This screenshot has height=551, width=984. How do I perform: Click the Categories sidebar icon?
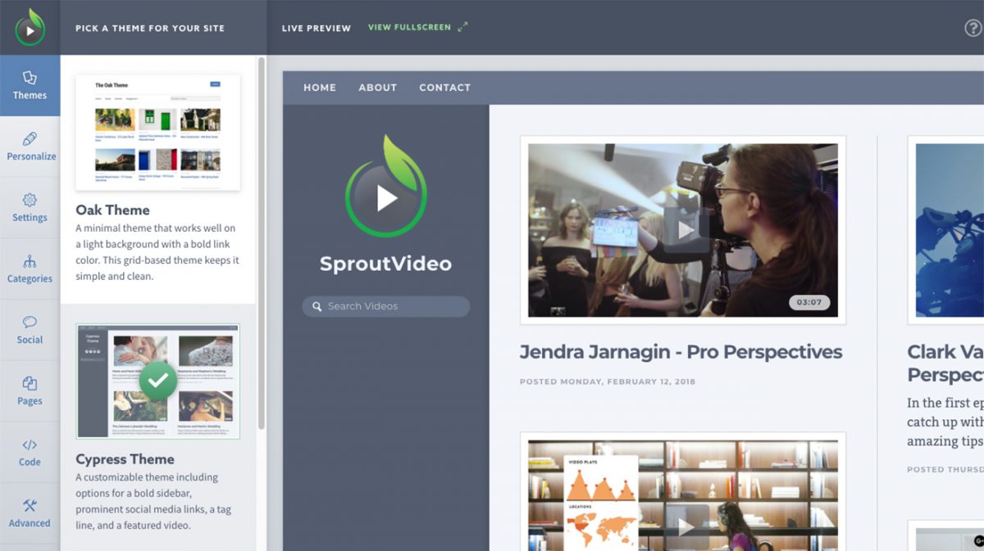[30, 269]
